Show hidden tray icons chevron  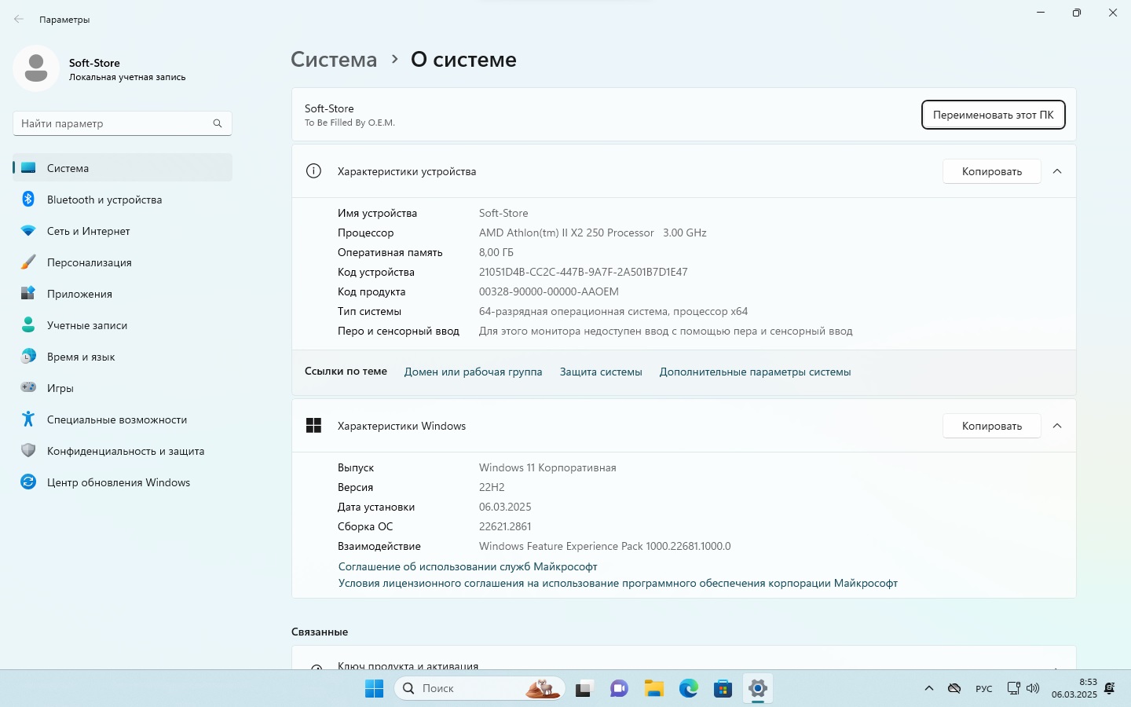tap(929, 689)
